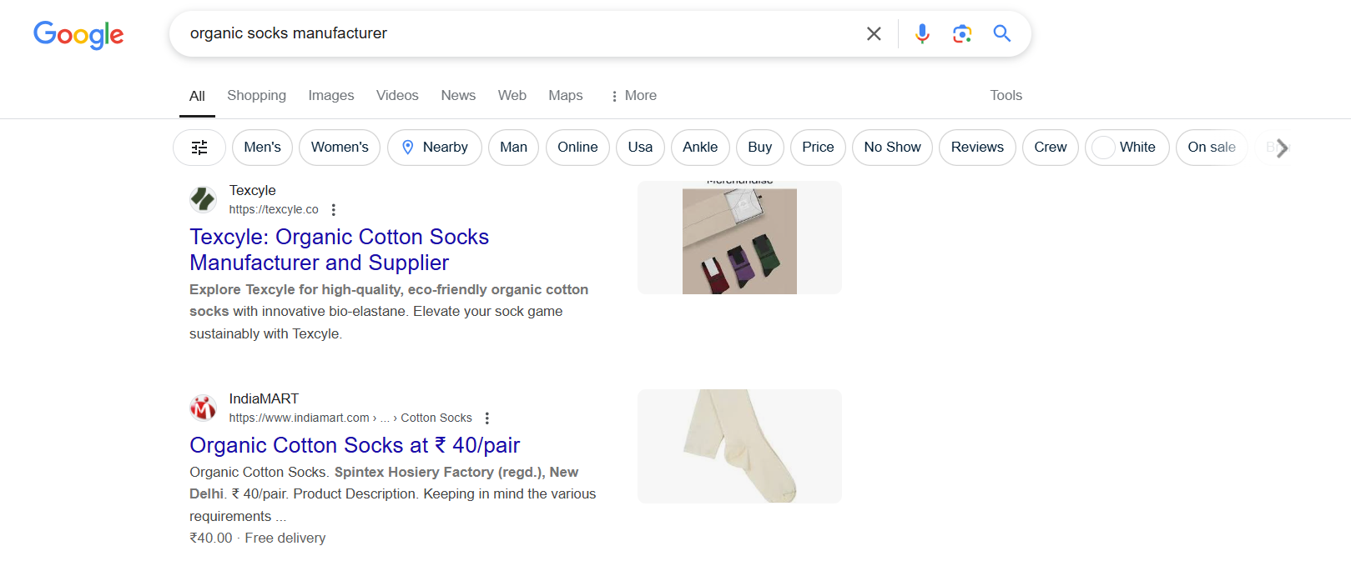
Task: Switch to the Maps tab
Action: coord(566,96)
